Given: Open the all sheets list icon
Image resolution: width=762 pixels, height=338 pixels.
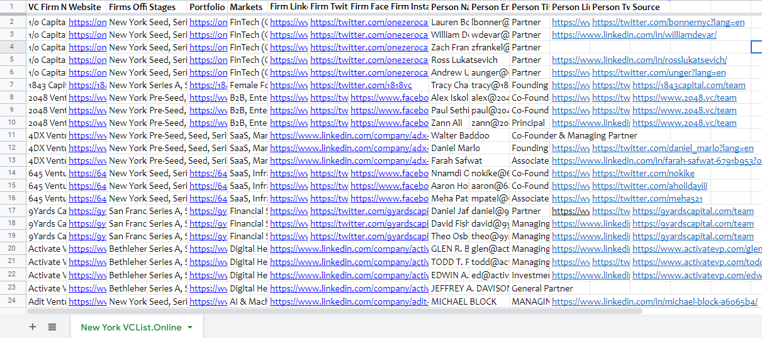Looking at the screenshot, I should (x=52, y=327).
